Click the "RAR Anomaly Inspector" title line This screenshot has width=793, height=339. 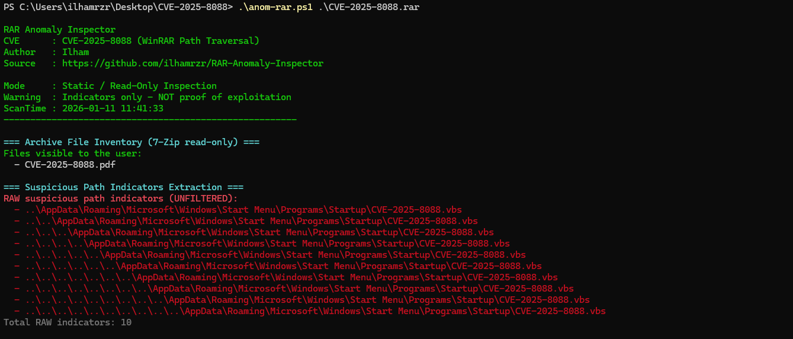(59, 30)
